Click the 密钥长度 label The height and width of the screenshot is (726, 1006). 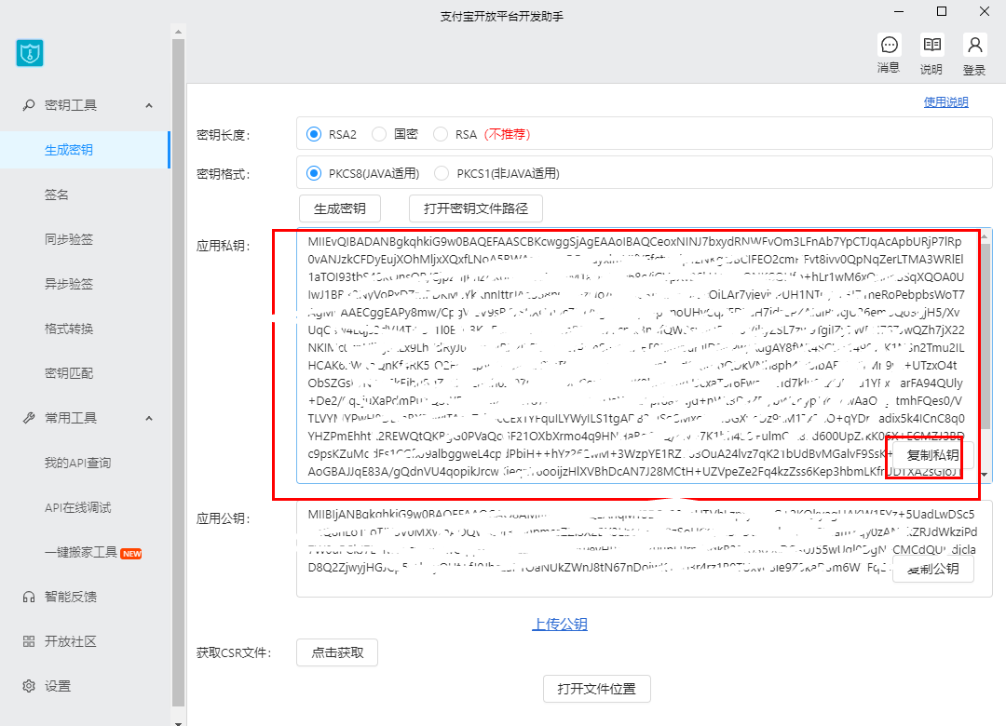(224, 135)
